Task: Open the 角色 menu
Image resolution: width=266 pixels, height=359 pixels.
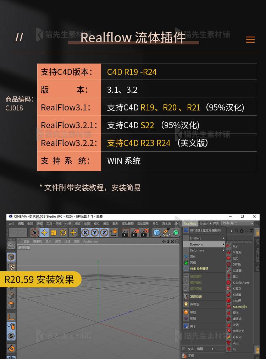Action: 155,223
